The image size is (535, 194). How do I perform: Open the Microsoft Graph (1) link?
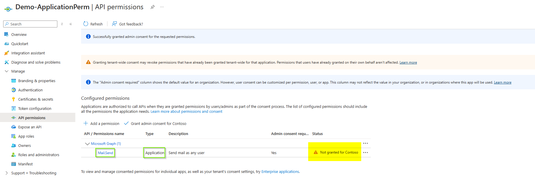coord(106,144)
